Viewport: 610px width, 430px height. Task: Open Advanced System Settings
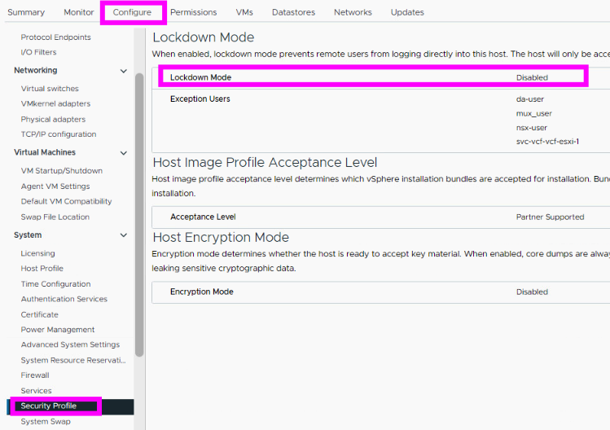(x=70, y=345)
